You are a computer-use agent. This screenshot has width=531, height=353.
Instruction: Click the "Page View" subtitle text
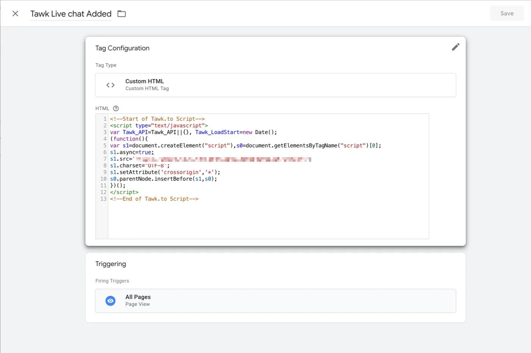point(138,304)
